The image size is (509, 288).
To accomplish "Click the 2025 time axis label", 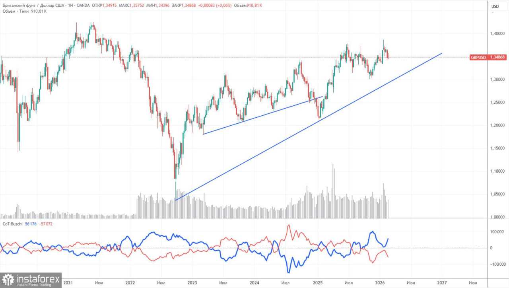I will tap(317, 283).
